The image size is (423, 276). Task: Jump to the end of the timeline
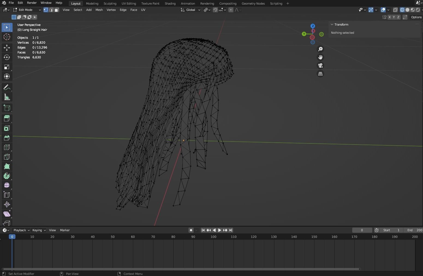(x=231, y=230)
